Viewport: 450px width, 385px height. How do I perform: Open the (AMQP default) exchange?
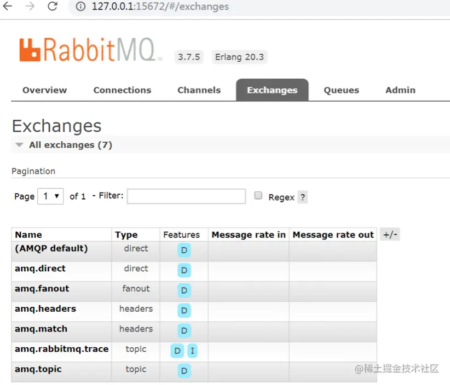pyautogui.click(x=51, y=248)
